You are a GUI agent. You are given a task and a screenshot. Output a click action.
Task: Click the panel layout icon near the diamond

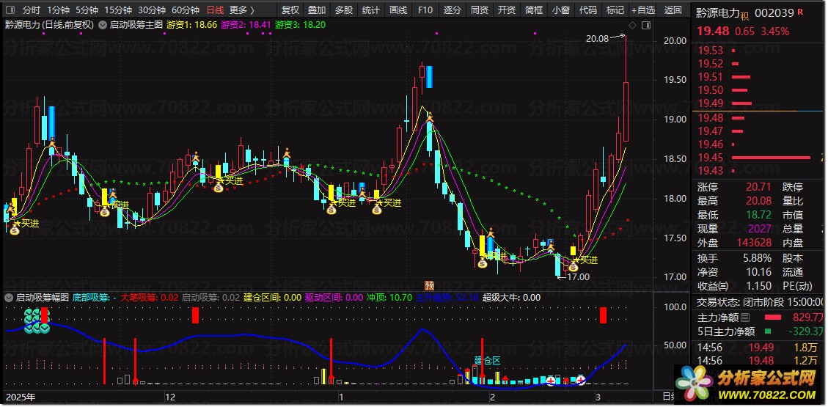pos(645,25)
